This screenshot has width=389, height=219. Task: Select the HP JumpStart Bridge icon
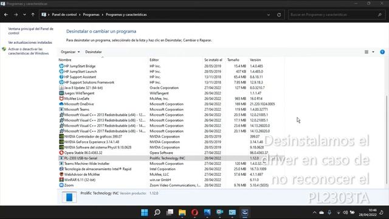(61, 66)
